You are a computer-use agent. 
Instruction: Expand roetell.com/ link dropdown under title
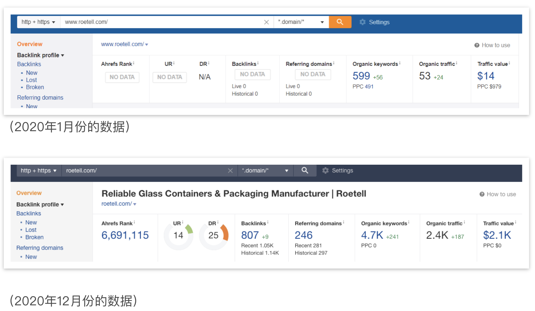click(135, 204)
